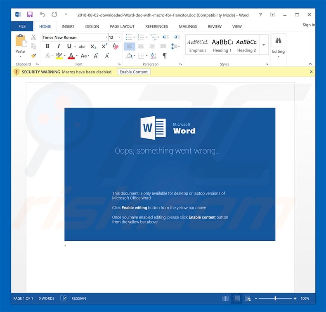
Task: Toggle Italic formatting
Action: 59,46
